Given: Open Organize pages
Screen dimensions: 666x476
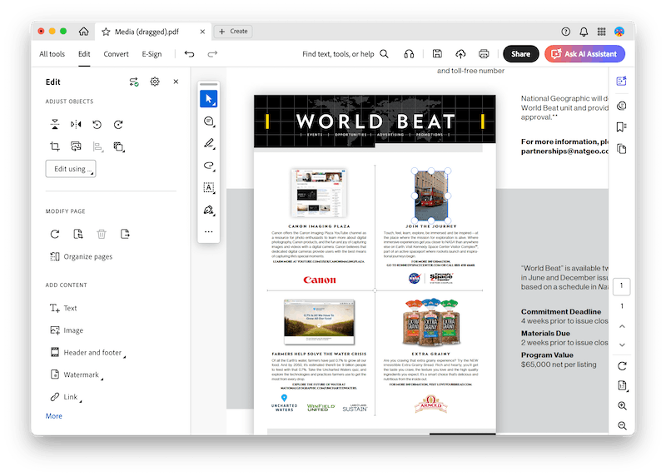Looking at the screenshot, I should click(81, 256).
